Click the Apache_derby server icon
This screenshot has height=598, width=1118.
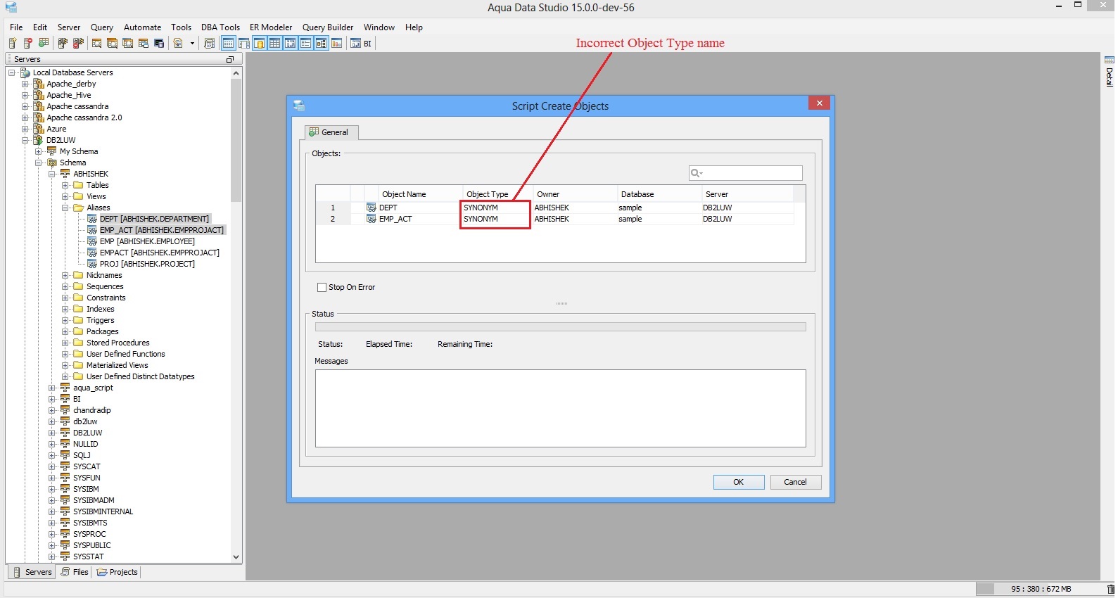(39, 84)
